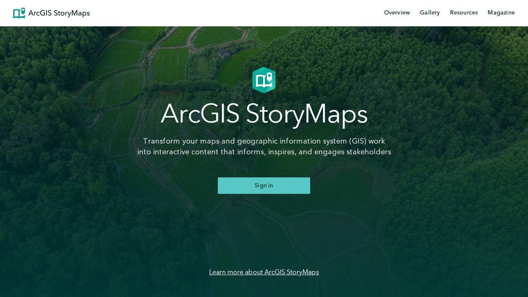Click the ArcGIS StoryMaps header brand text
Viewport: 528px width, 297px height.
tap(59, 13)
